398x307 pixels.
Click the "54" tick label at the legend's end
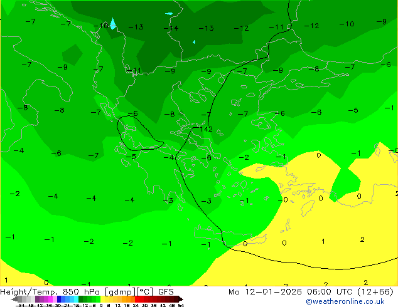pyautogui.click(x=181, y=305)
